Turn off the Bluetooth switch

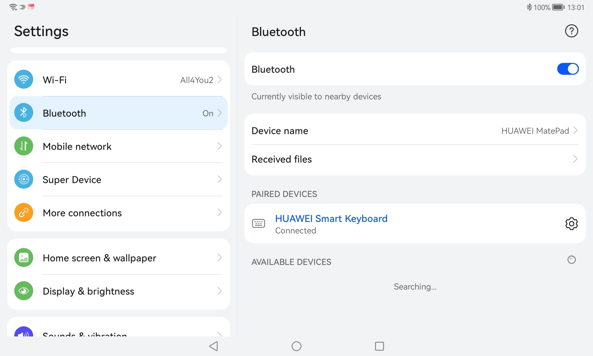point(568,69)
